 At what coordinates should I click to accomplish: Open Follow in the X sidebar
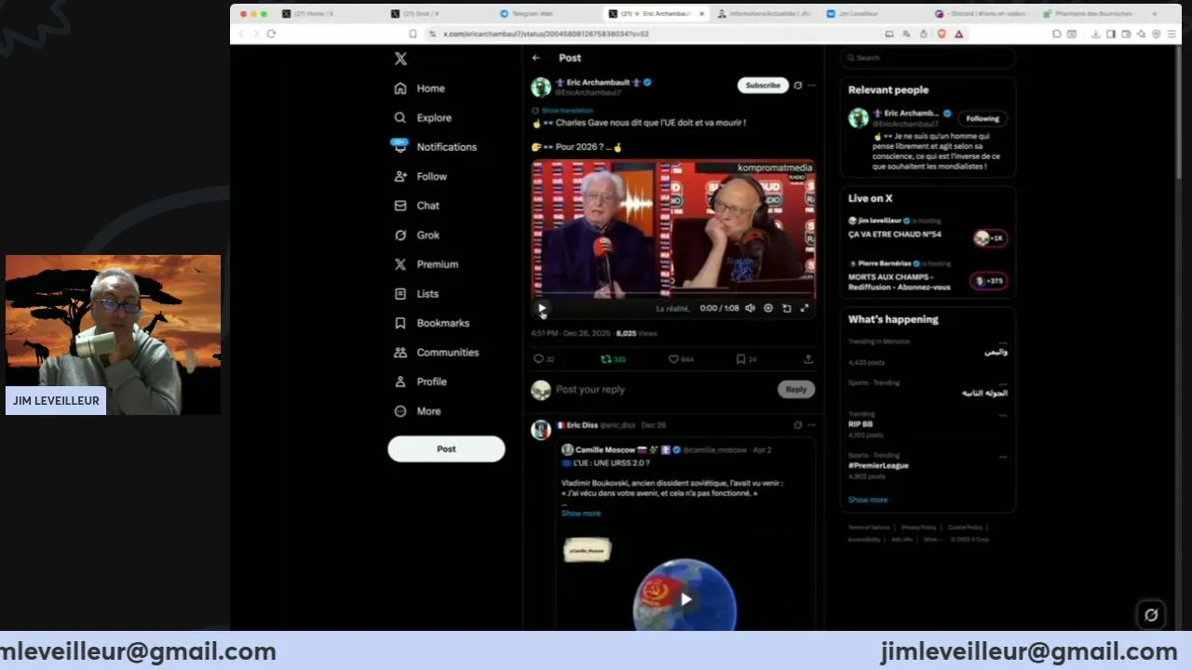(420, 176)
